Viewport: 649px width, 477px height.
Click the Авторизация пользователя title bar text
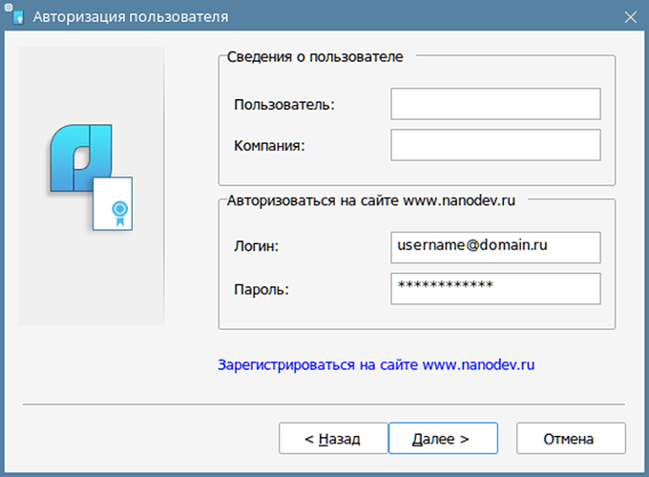[x=131, y=17]
